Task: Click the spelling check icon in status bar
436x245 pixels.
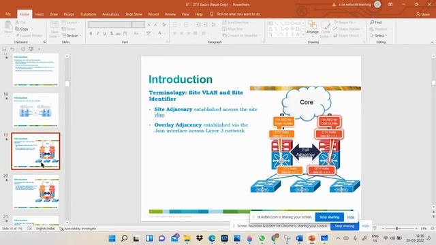Action: tap(29, 229)
